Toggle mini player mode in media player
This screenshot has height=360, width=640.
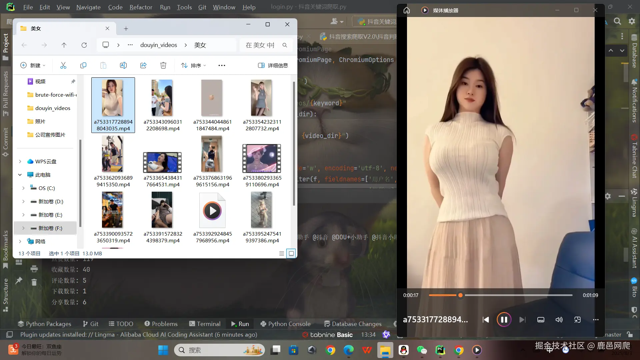[577, 320]
